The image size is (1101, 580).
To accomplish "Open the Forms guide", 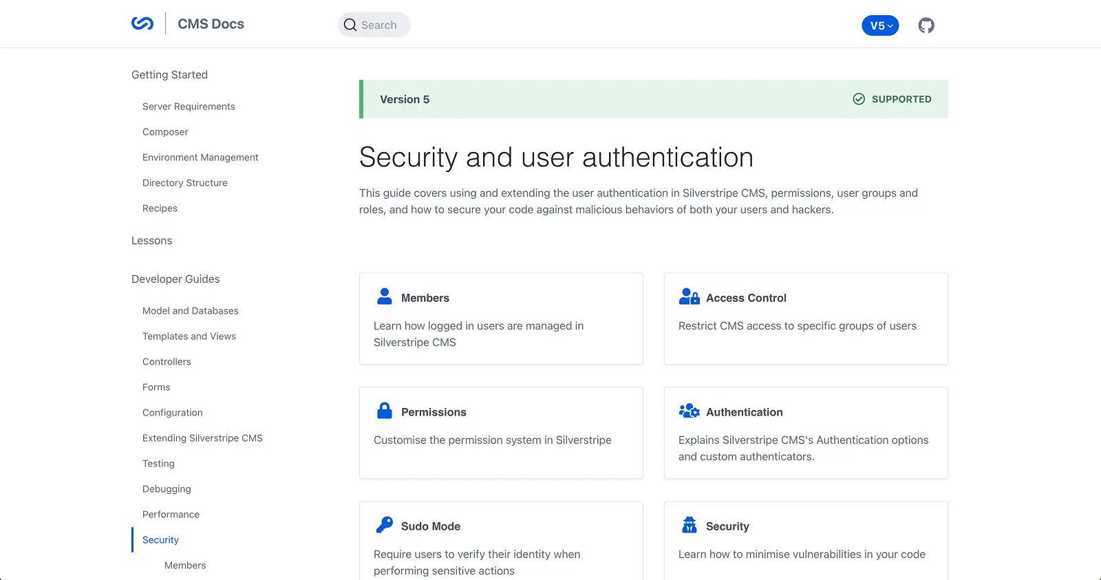I will coord(156,387).
